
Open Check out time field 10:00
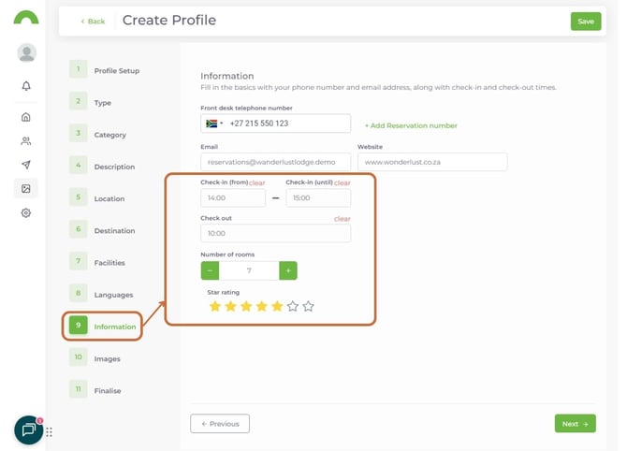(x=275, y=233)
